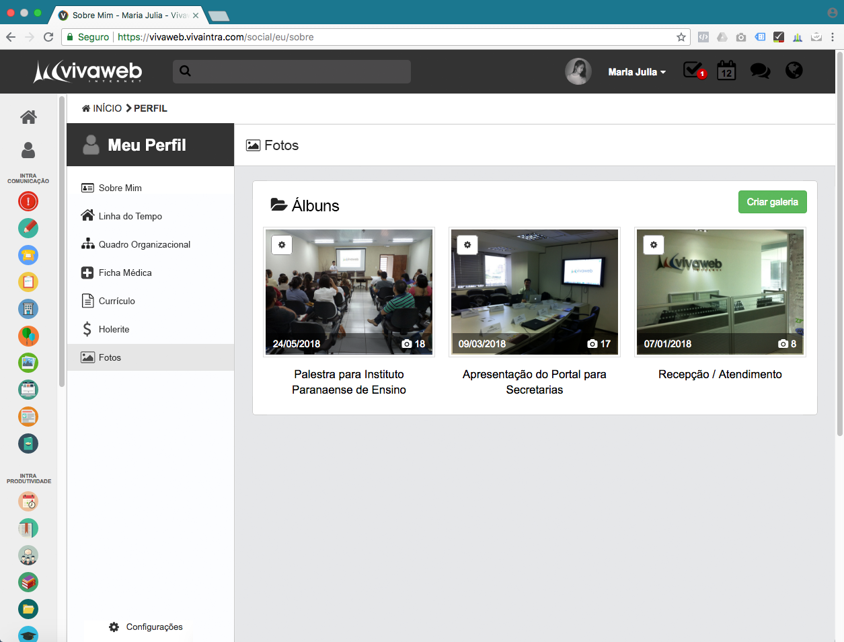
Task: Click the globe icon in header
Action: click(794, 71)
